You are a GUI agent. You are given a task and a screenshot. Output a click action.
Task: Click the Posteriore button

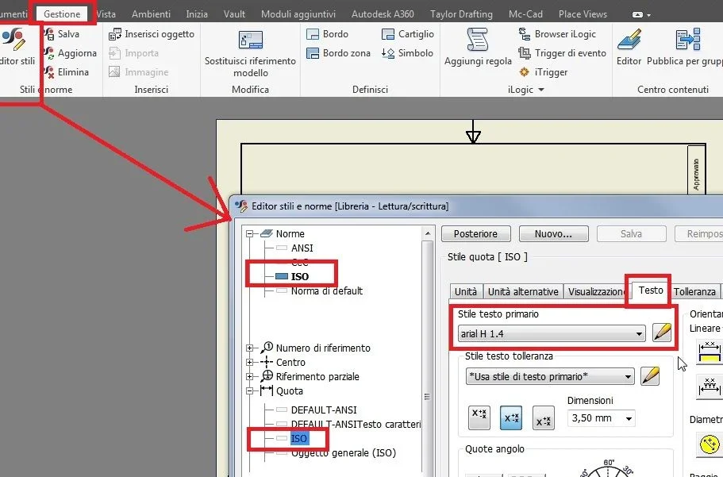[475, 234]
